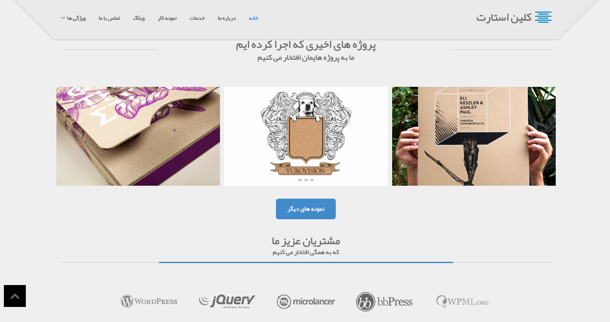This screenshot has width=610, height=322.
Task: Open the purple floral packaging project thumbnail
Action: coord(138,136)
